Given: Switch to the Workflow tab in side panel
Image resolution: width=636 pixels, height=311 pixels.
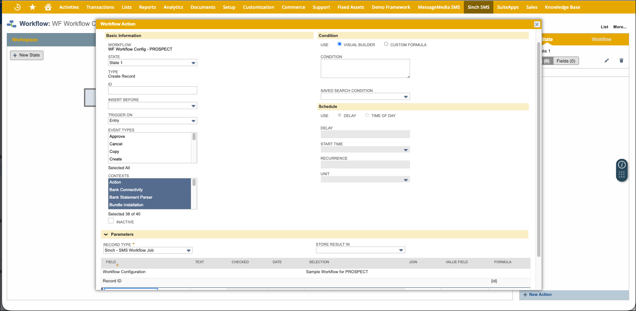Looking at the screenshot, I should 601,39.
